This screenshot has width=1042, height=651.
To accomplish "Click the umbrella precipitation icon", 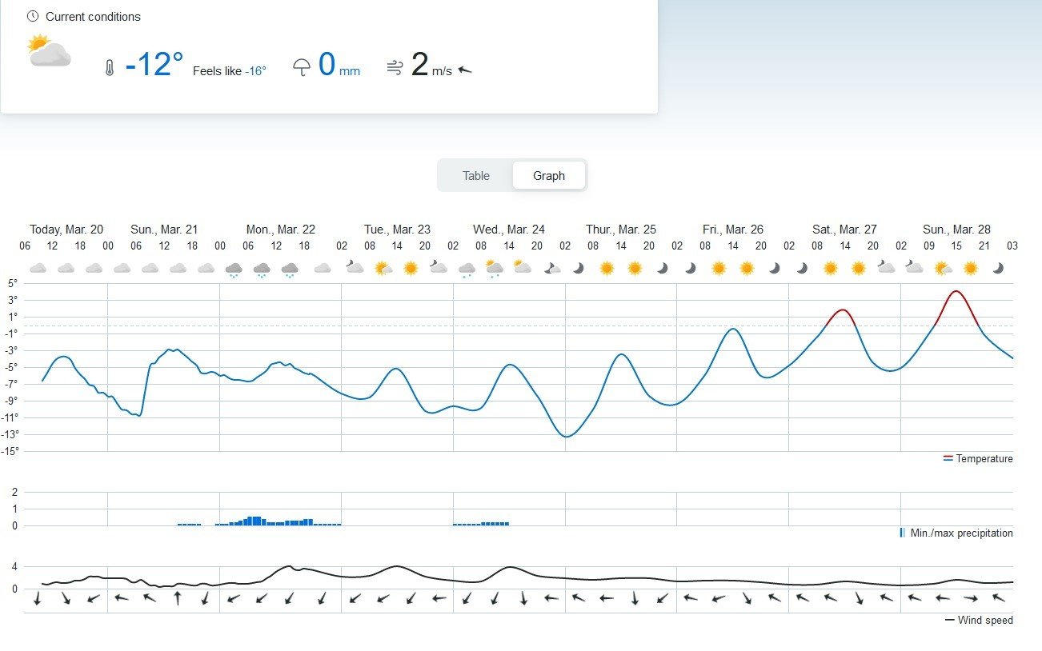I will click(x=301, y=67).
